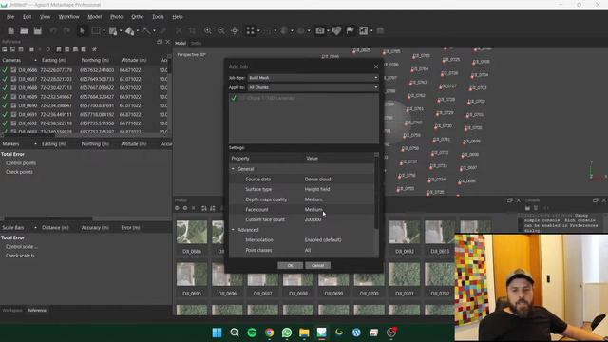Toggle checkbox for camera DJI_0692
608x342 pixels.
coord(5,123)
